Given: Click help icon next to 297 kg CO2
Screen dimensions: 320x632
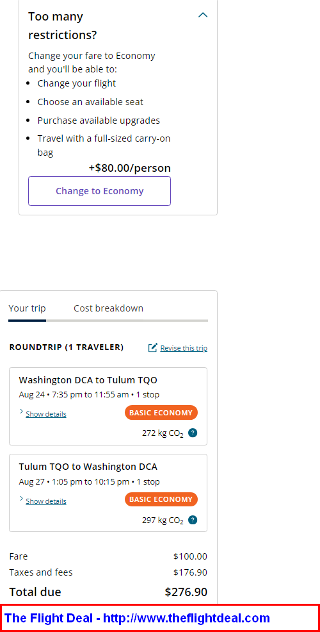Looking at the screenshot, I should (193, 520).
